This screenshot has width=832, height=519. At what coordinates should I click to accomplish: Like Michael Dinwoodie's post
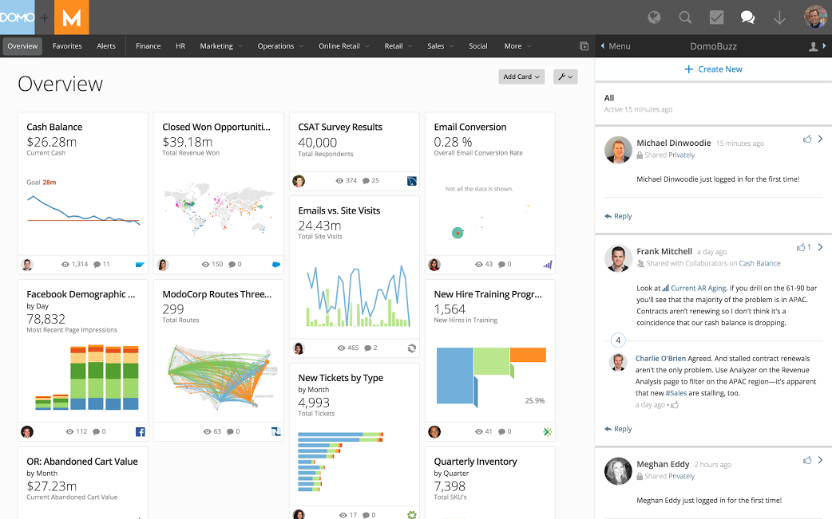(x=807, y=139)
